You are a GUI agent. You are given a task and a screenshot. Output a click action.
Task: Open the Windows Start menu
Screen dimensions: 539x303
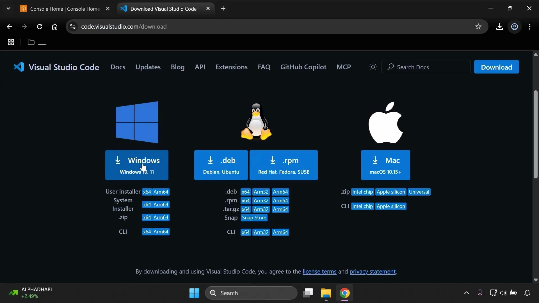pos(194,293)
